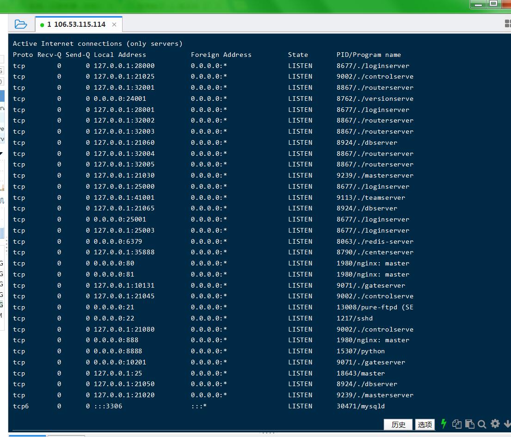Click local address 127.0.0.1:35888
Image resolution: width=511 pixels, height=437 pixels.
tap(124, 252)
